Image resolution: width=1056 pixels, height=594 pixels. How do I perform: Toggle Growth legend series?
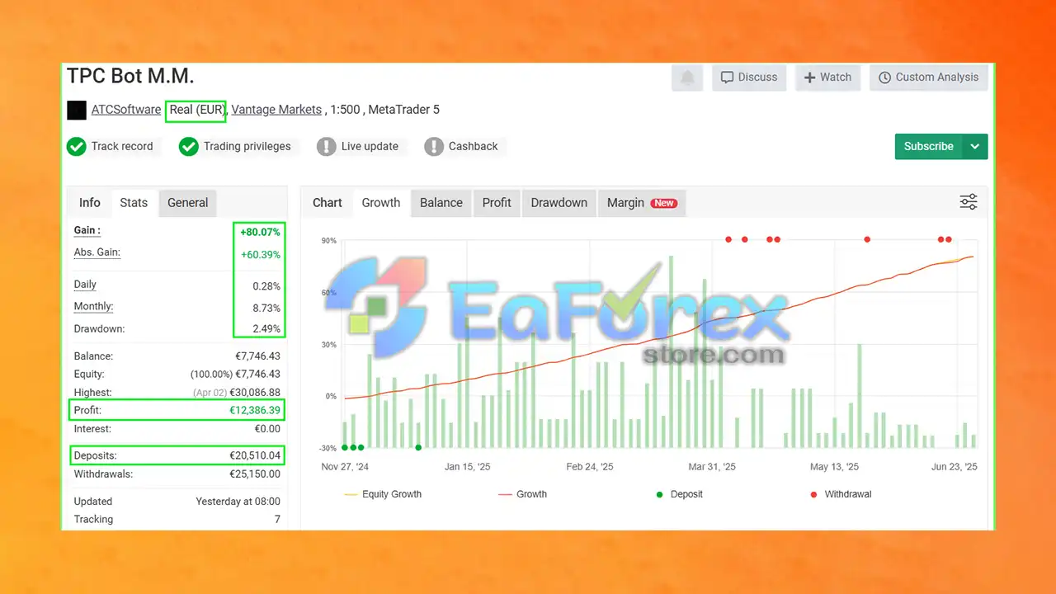523,494
